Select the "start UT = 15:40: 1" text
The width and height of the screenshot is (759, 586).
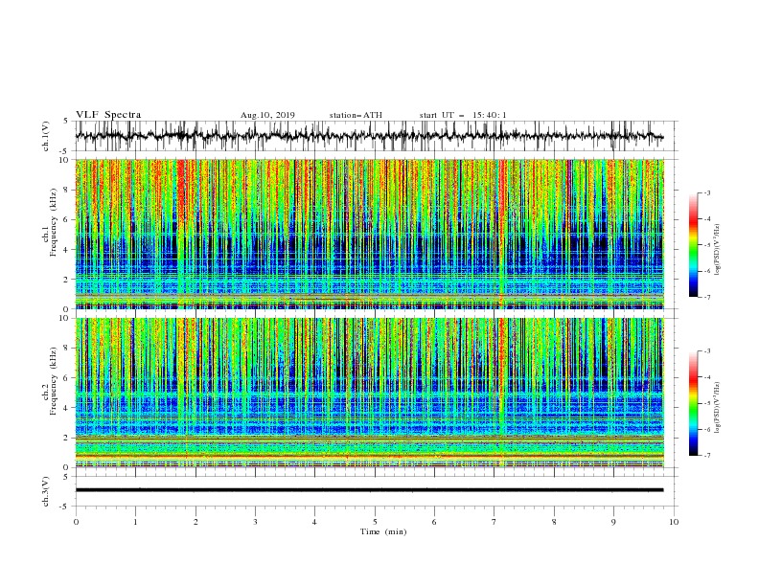(x=463, y=115)
